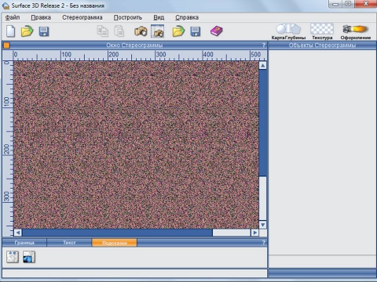The height and width of the screenshot is (282, 377).
Task: Click the new document icon
Action: tap(11, 31)
